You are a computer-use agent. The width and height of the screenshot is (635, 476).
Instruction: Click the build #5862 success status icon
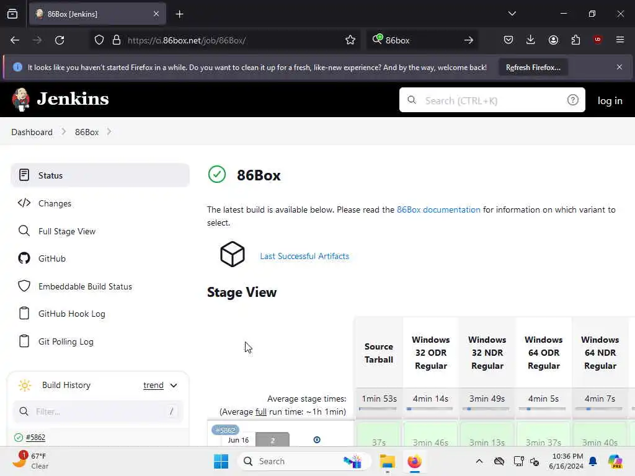[18, 437]
